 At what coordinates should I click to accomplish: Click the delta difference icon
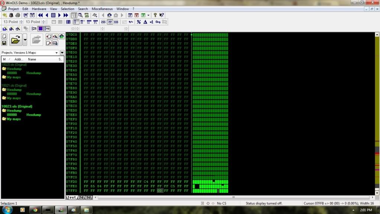point(145,22)
